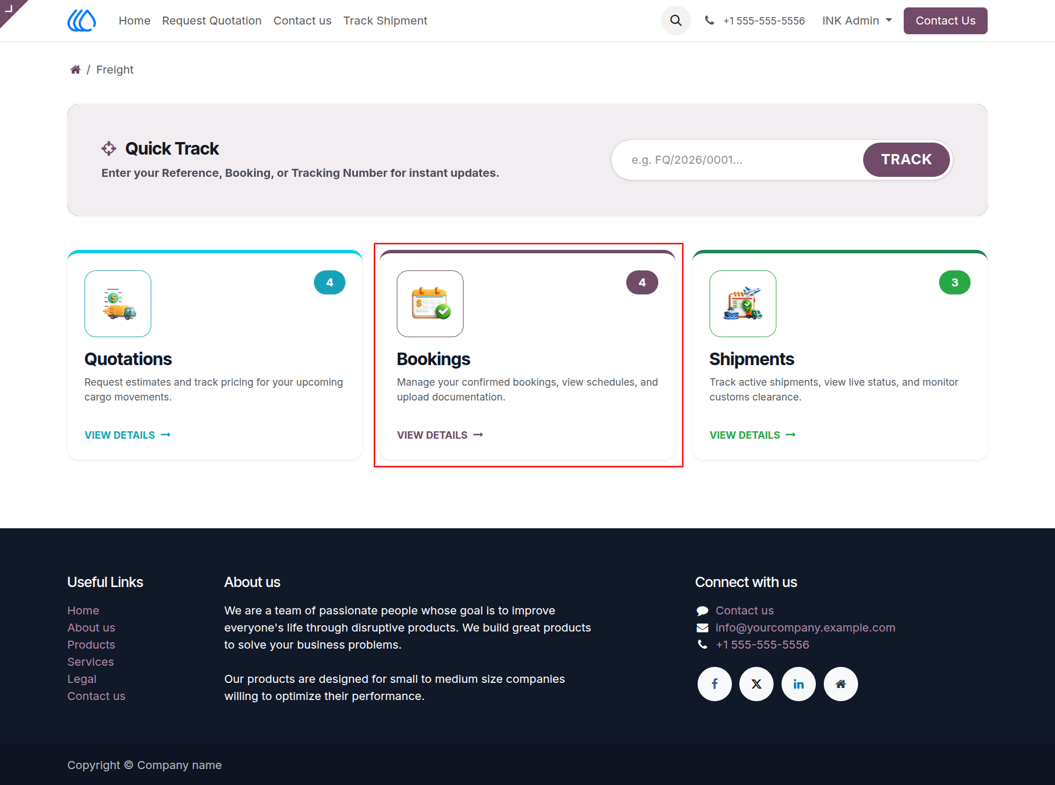Click the purple Contact Us button
Viewport: 1055px width, 785px height.
pyautogui.click(x=945, y=21)
